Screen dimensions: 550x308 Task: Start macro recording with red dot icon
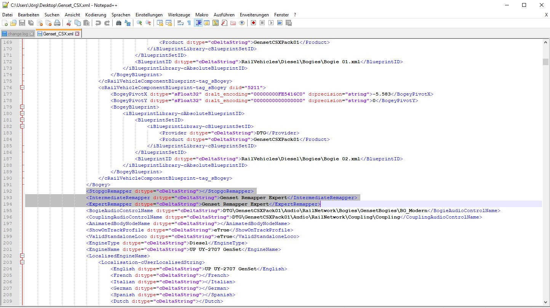[x=253, y=23]
